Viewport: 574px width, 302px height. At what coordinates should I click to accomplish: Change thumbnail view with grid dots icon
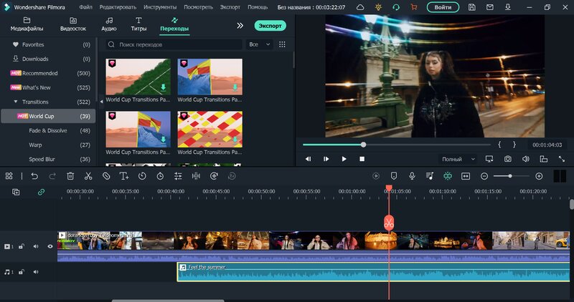pos(282,44)
